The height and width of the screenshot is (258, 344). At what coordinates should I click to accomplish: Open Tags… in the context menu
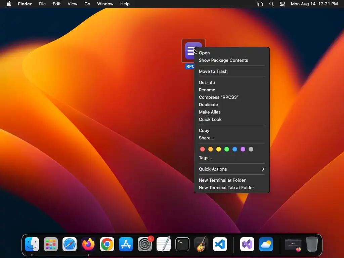point(232,158)
